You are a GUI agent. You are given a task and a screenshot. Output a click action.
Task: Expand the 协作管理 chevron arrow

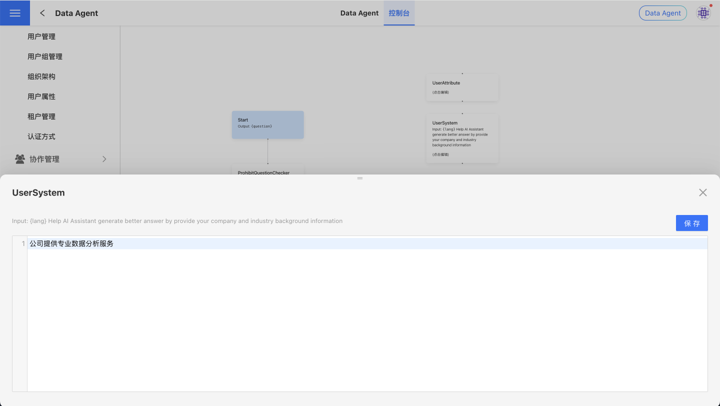click(x=104, y=159)
